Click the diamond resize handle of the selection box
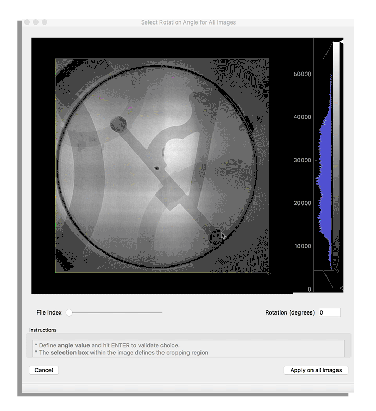 pyautogui.click(x=269, y=272)
